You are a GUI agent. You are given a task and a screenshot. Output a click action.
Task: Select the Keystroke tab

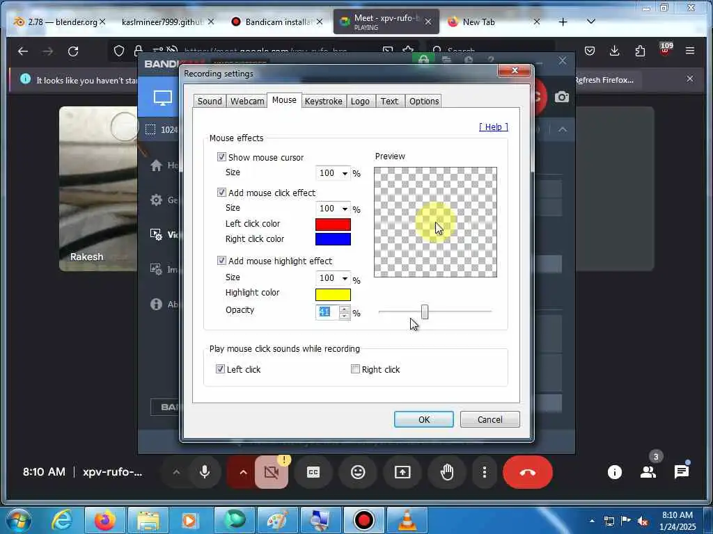click(323, 101)
